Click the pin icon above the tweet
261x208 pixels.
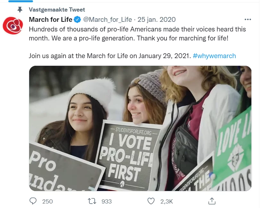click(20, 10)
